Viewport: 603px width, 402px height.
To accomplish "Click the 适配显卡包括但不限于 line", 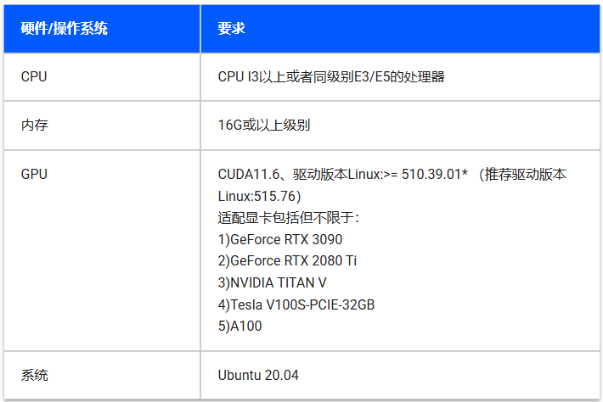I will (x=289, y=218).
